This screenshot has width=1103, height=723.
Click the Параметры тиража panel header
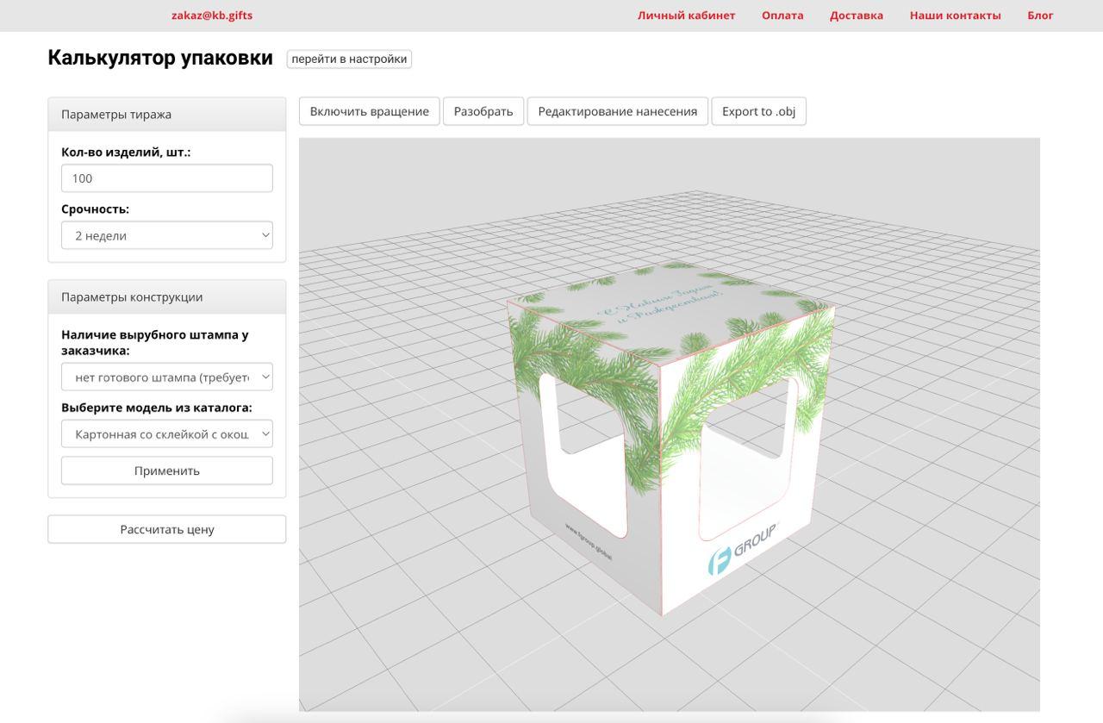(167, 115)
